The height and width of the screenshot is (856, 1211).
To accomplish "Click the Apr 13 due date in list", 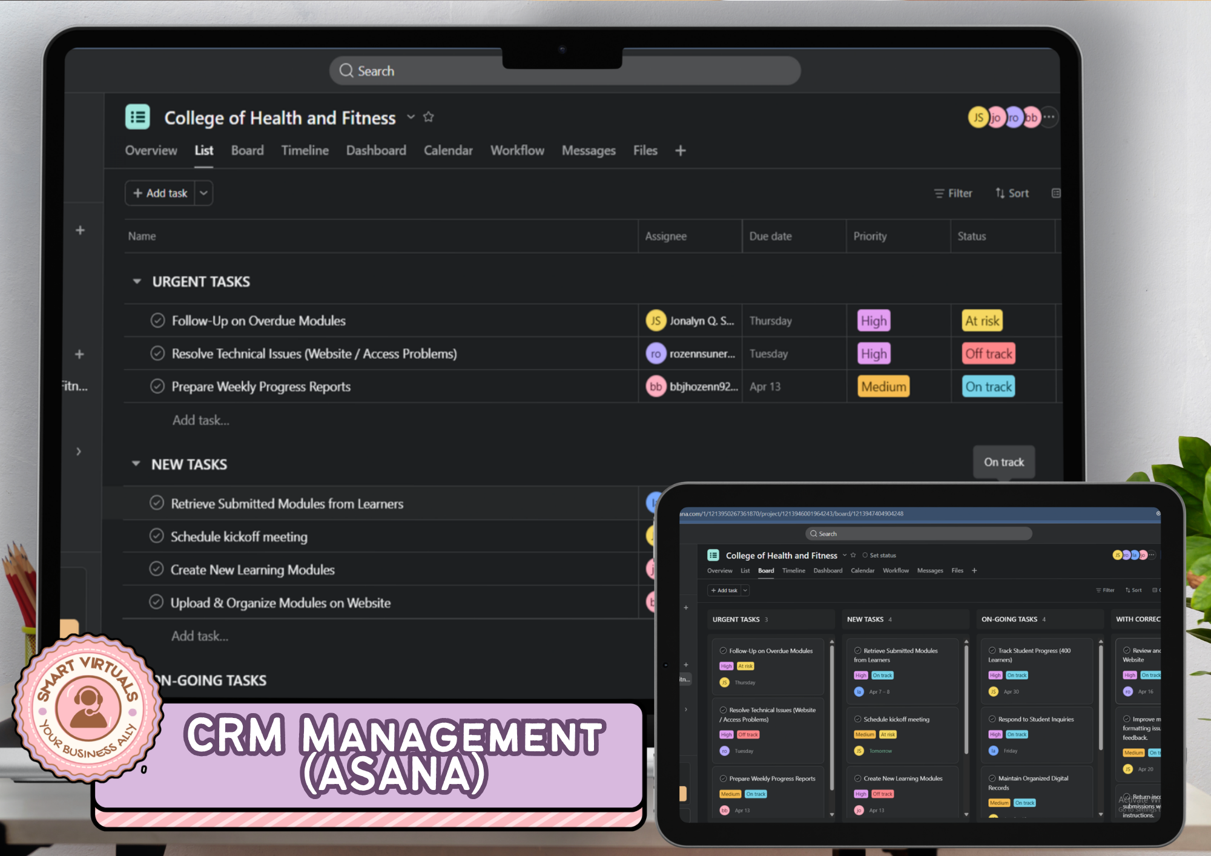I will pyautogui.click(x=765, y=386).
